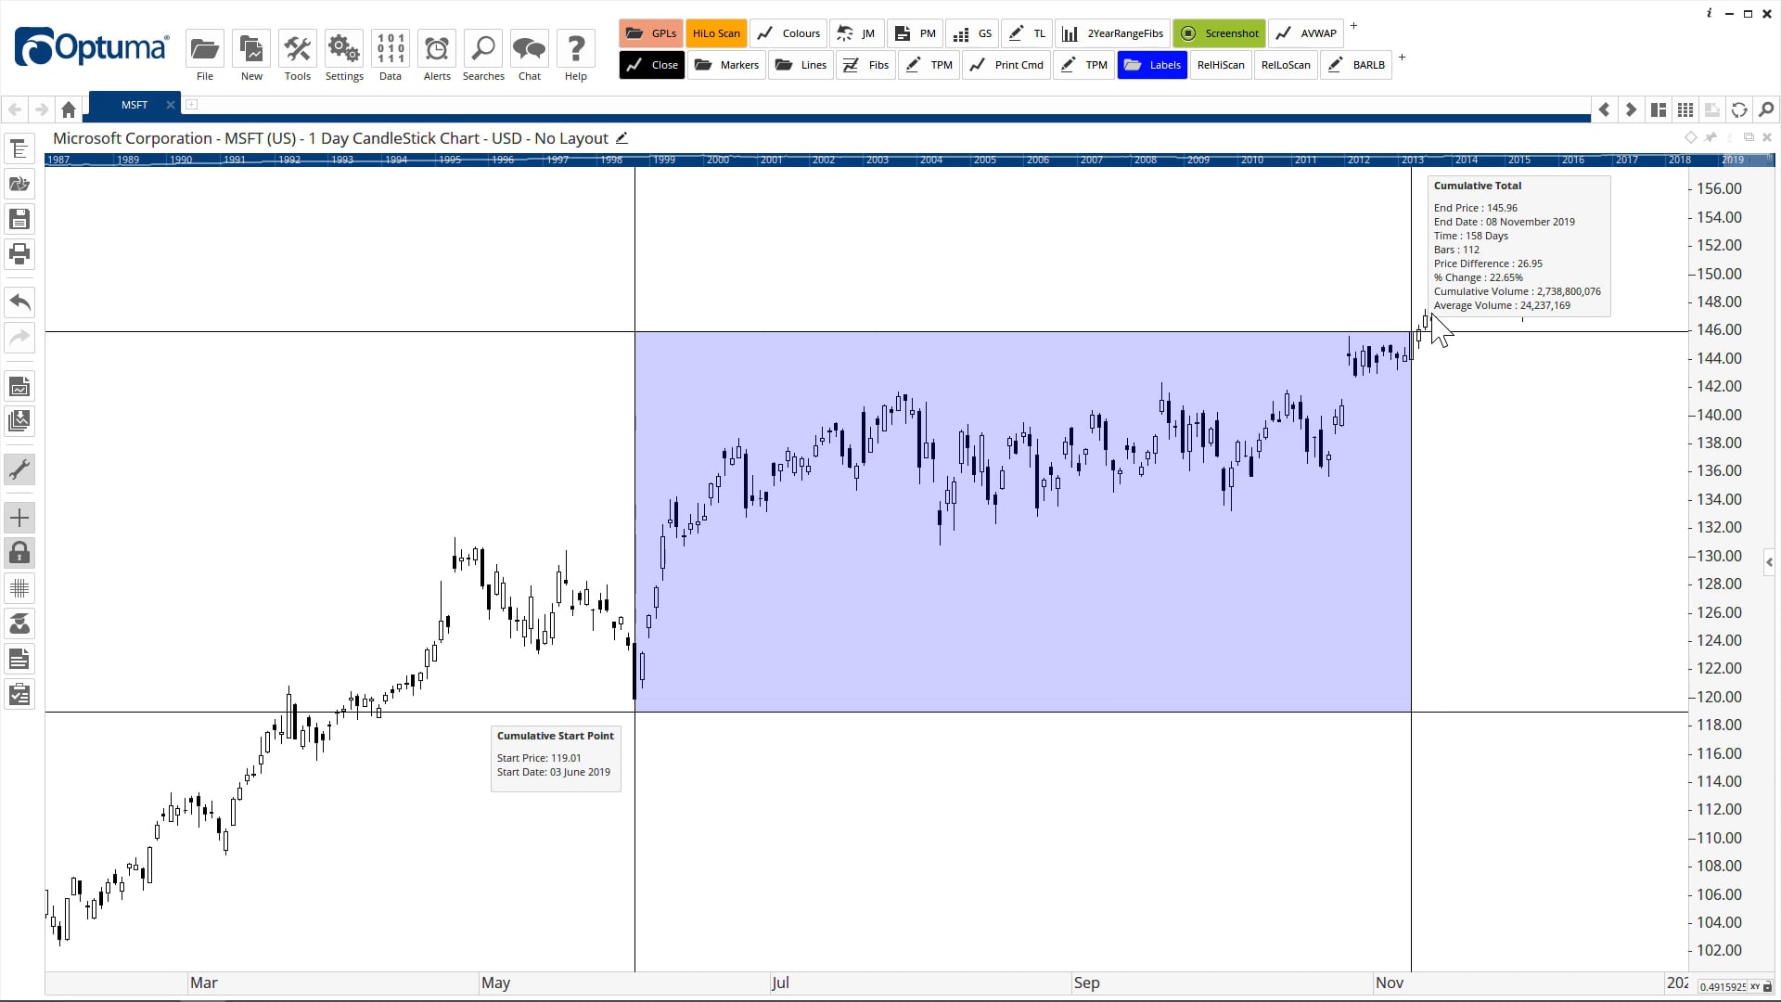The height and width of the screenshot is (1002, 1781).
Task: Open the Help question mark icon
Action: (575, 49)
